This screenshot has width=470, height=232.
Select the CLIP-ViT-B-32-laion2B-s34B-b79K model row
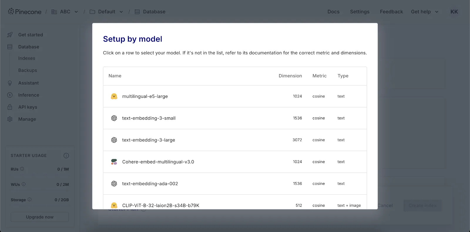235,202
